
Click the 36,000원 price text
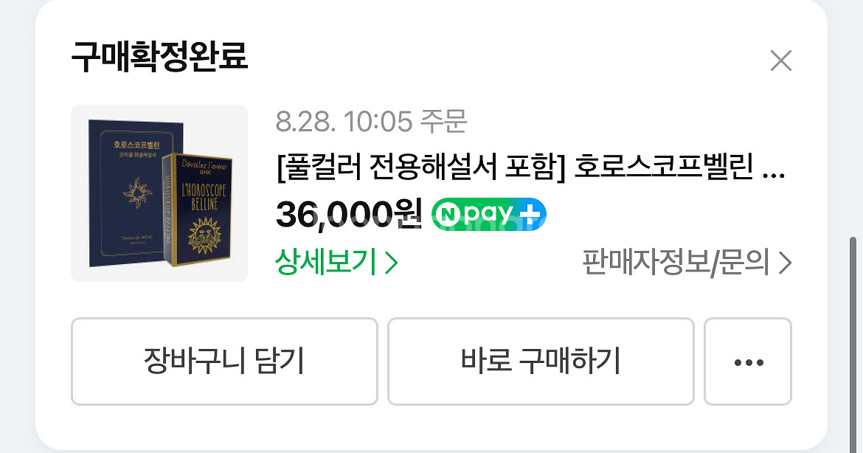349,215
